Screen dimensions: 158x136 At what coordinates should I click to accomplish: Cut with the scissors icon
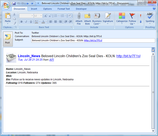pos(15,14)
